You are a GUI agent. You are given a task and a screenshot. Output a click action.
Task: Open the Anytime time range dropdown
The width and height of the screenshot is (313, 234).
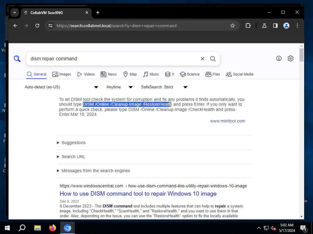(120, 87)
